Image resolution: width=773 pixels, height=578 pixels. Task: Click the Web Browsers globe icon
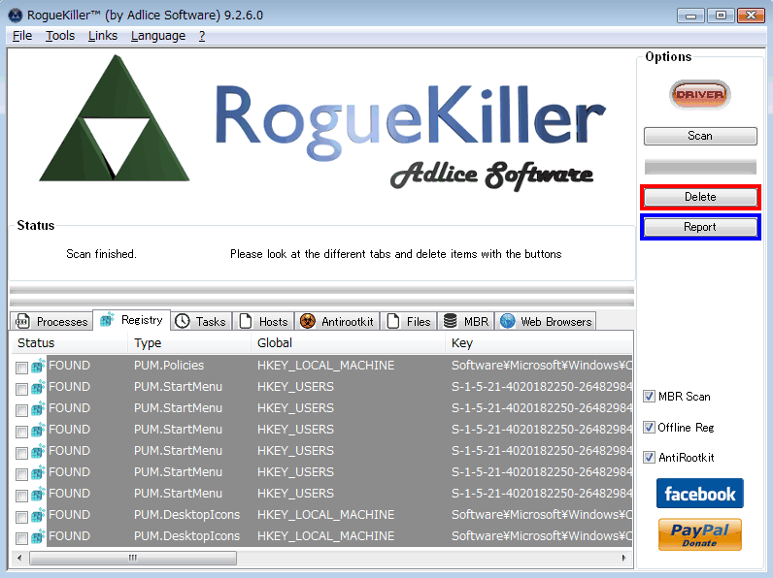pyautogui.click(x=507, y=321)
